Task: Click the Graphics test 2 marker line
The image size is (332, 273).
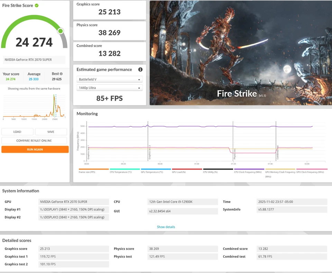Action: (148, 142)
